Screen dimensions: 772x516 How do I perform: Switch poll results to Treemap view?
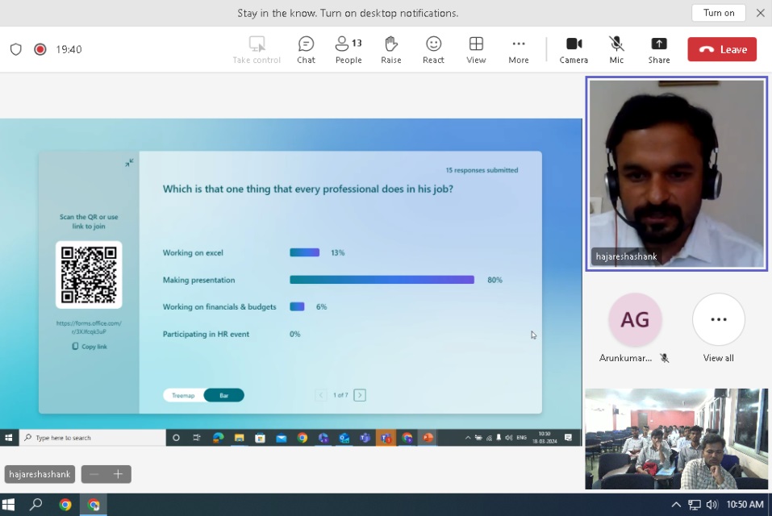tap(183, 396)
